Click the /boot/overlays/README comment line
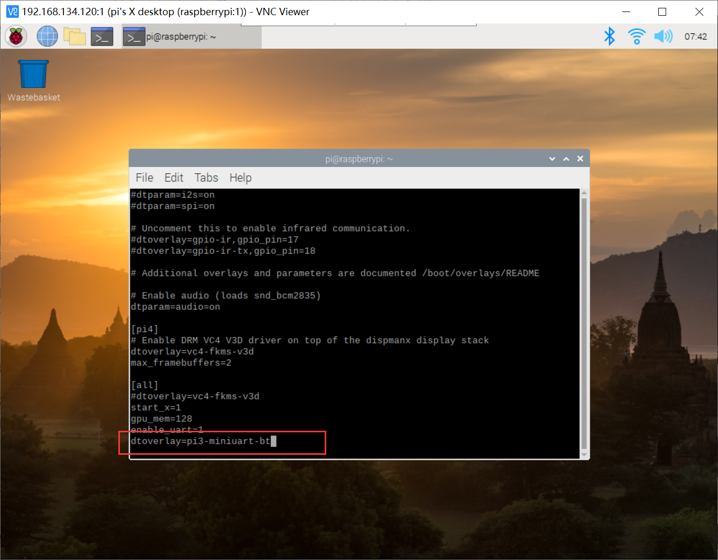Viewport: 718px width, 560px height. point(335,273)
